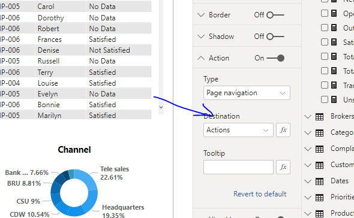This screenshot has height=218, width=354.
Task: Expand the Brokers table chevron
Action: (308, 117)
